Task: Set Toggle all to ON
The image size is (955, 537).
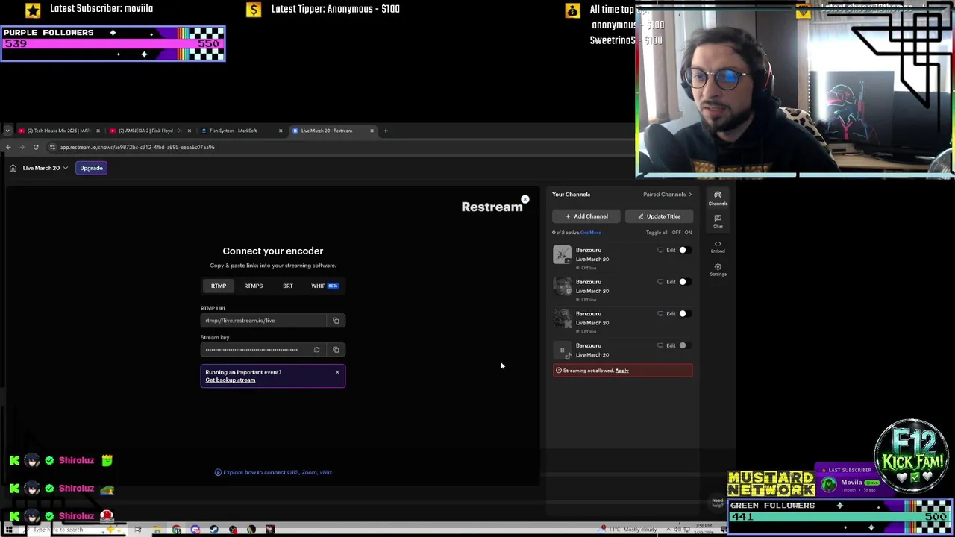Action: (688, 233)
